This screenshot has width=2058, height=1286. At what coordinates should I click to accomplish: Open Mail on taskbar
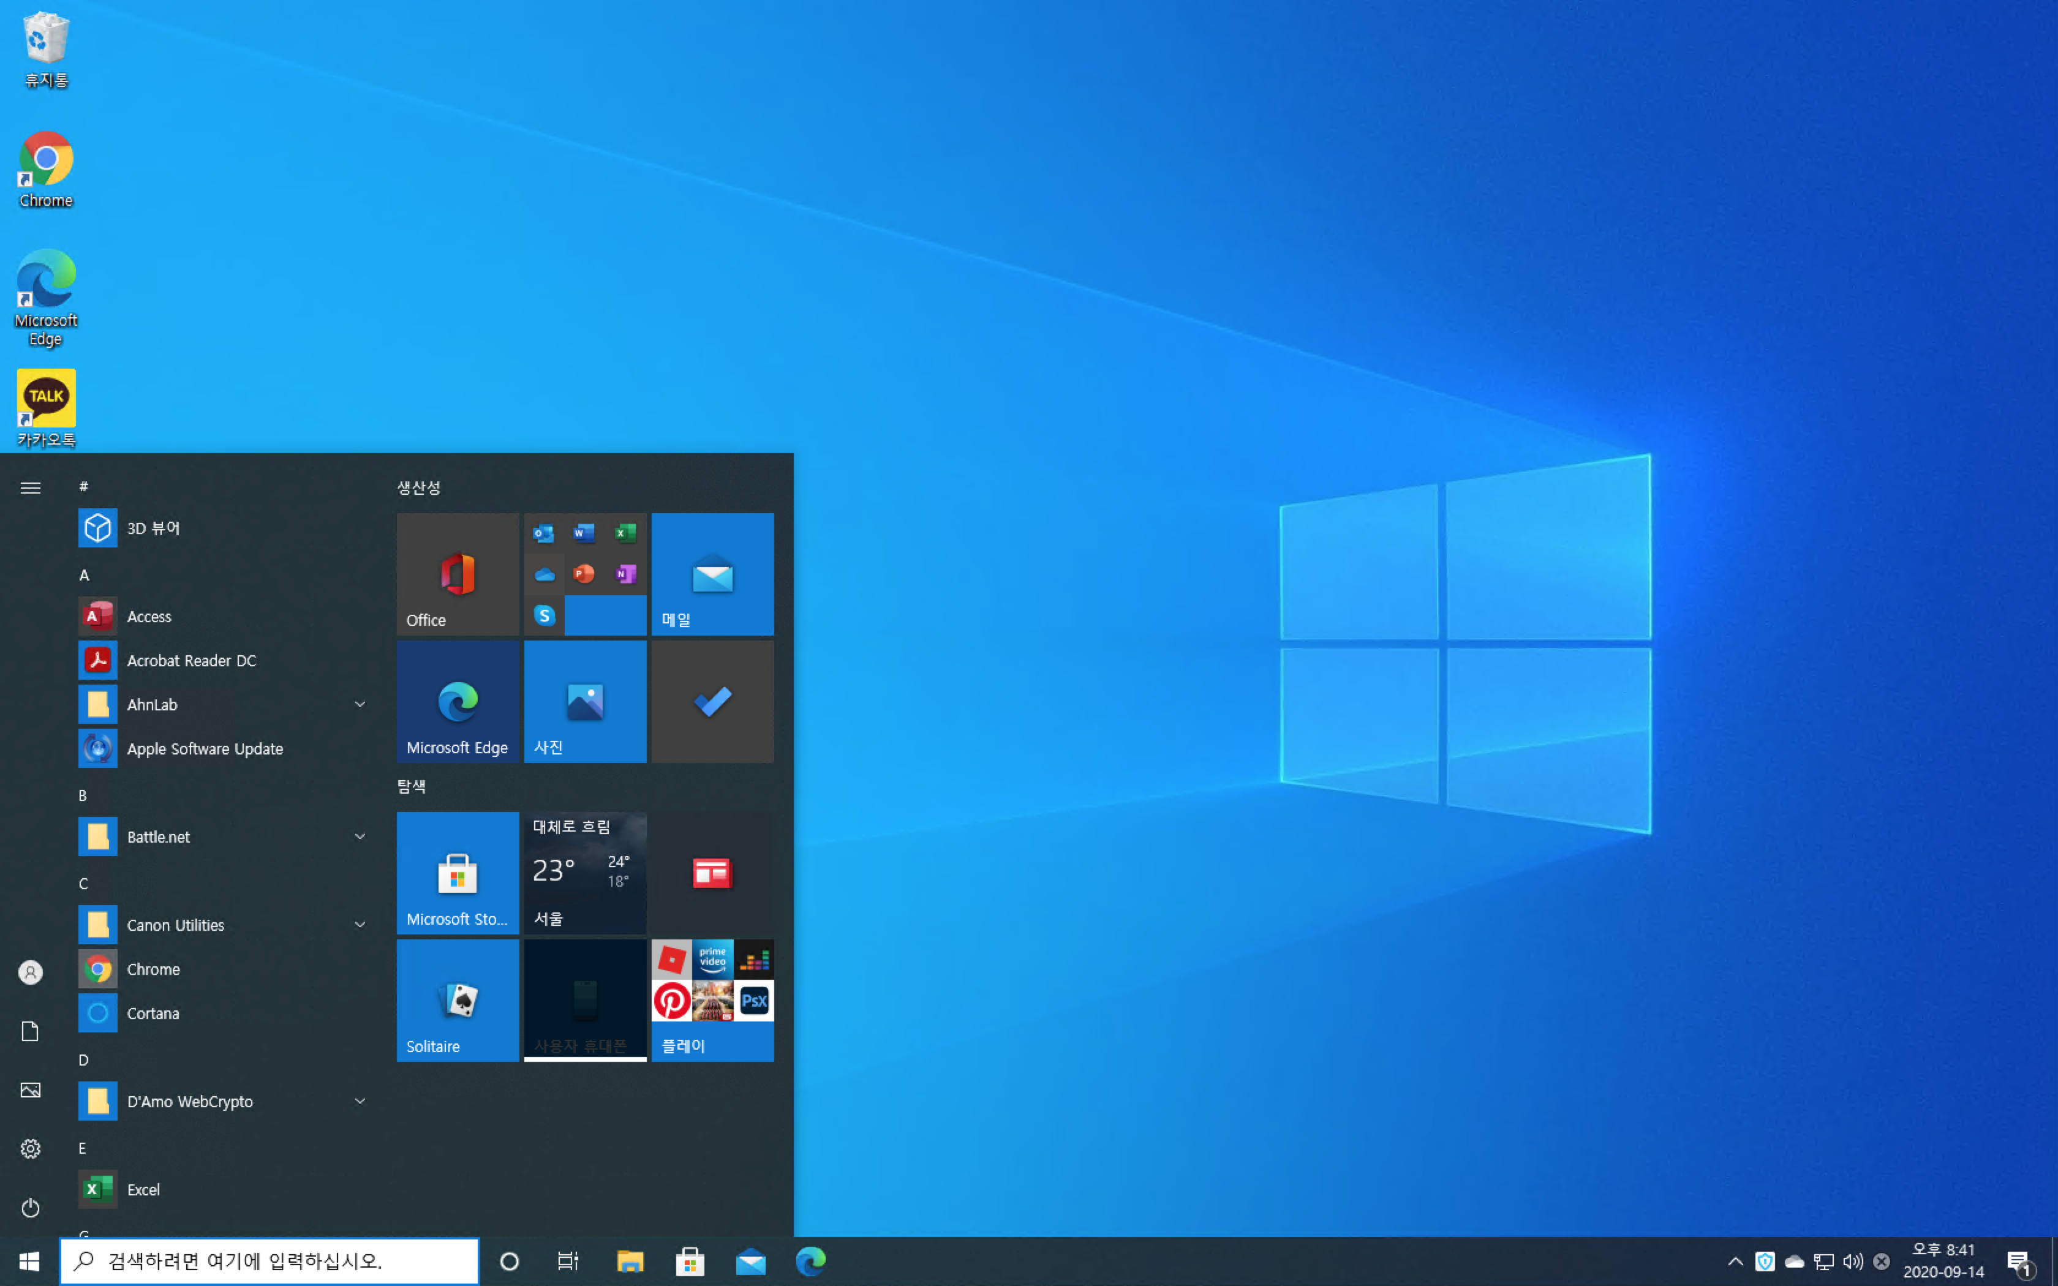coord(750,1262)
